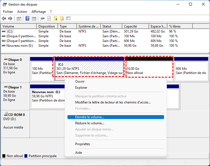Sort list by the Capacité column header
210x166 pixels.
[130, 26]
